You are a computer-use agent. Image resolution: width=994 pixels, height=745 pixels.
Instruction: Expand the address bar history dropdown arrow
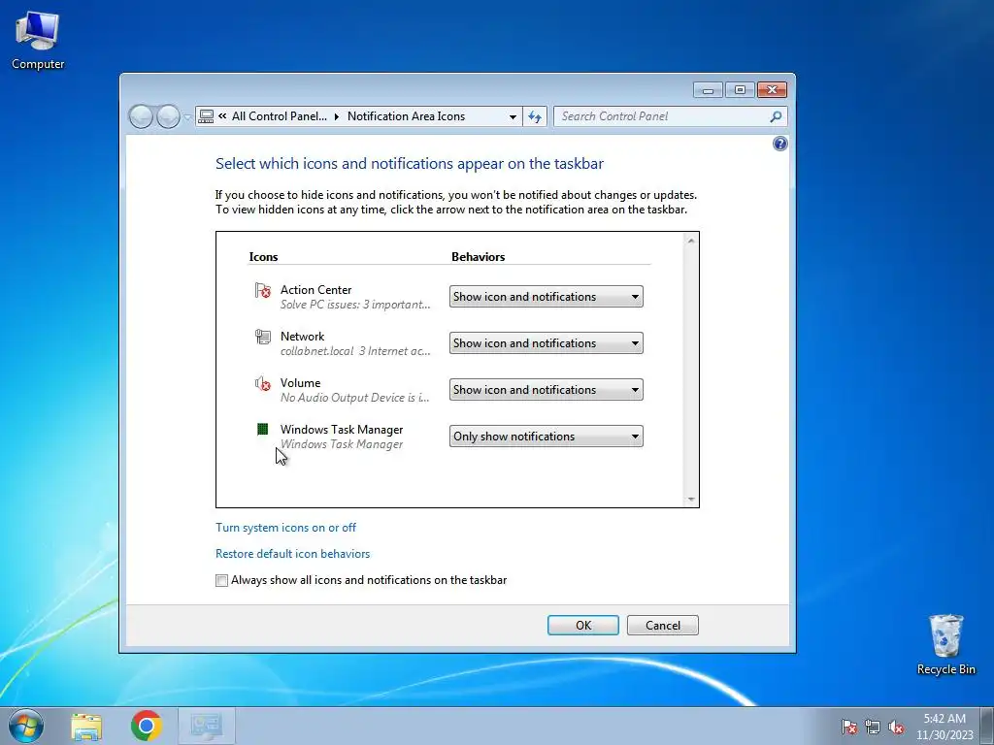pos(513,116)
